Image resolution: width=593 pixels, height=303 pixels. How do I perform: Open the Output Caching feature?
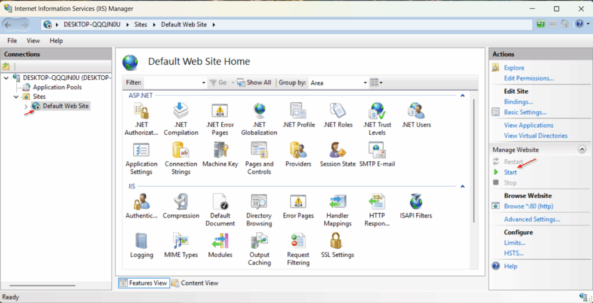pos(259,249)
